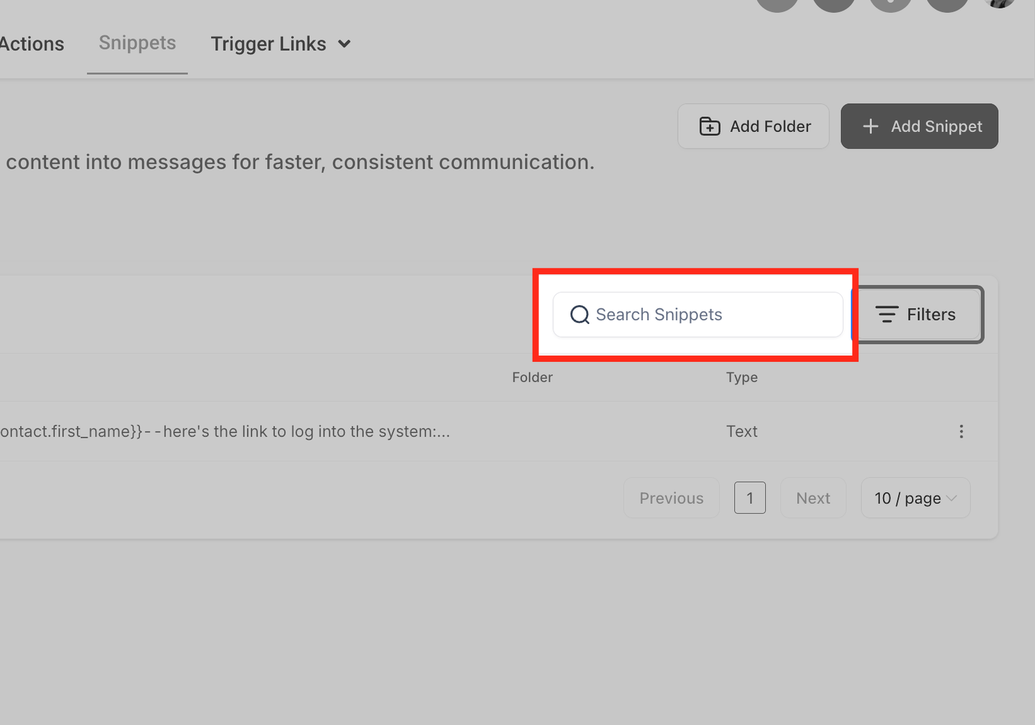Open the 10 / page size dropdown

pyautogui.click(x=915, y=498)
